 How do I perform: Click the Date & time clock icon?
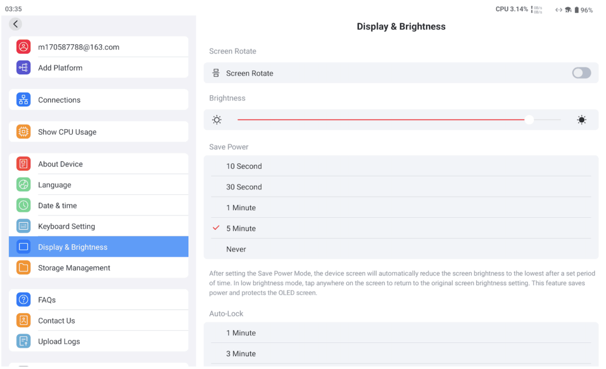[x=23, y=205]
